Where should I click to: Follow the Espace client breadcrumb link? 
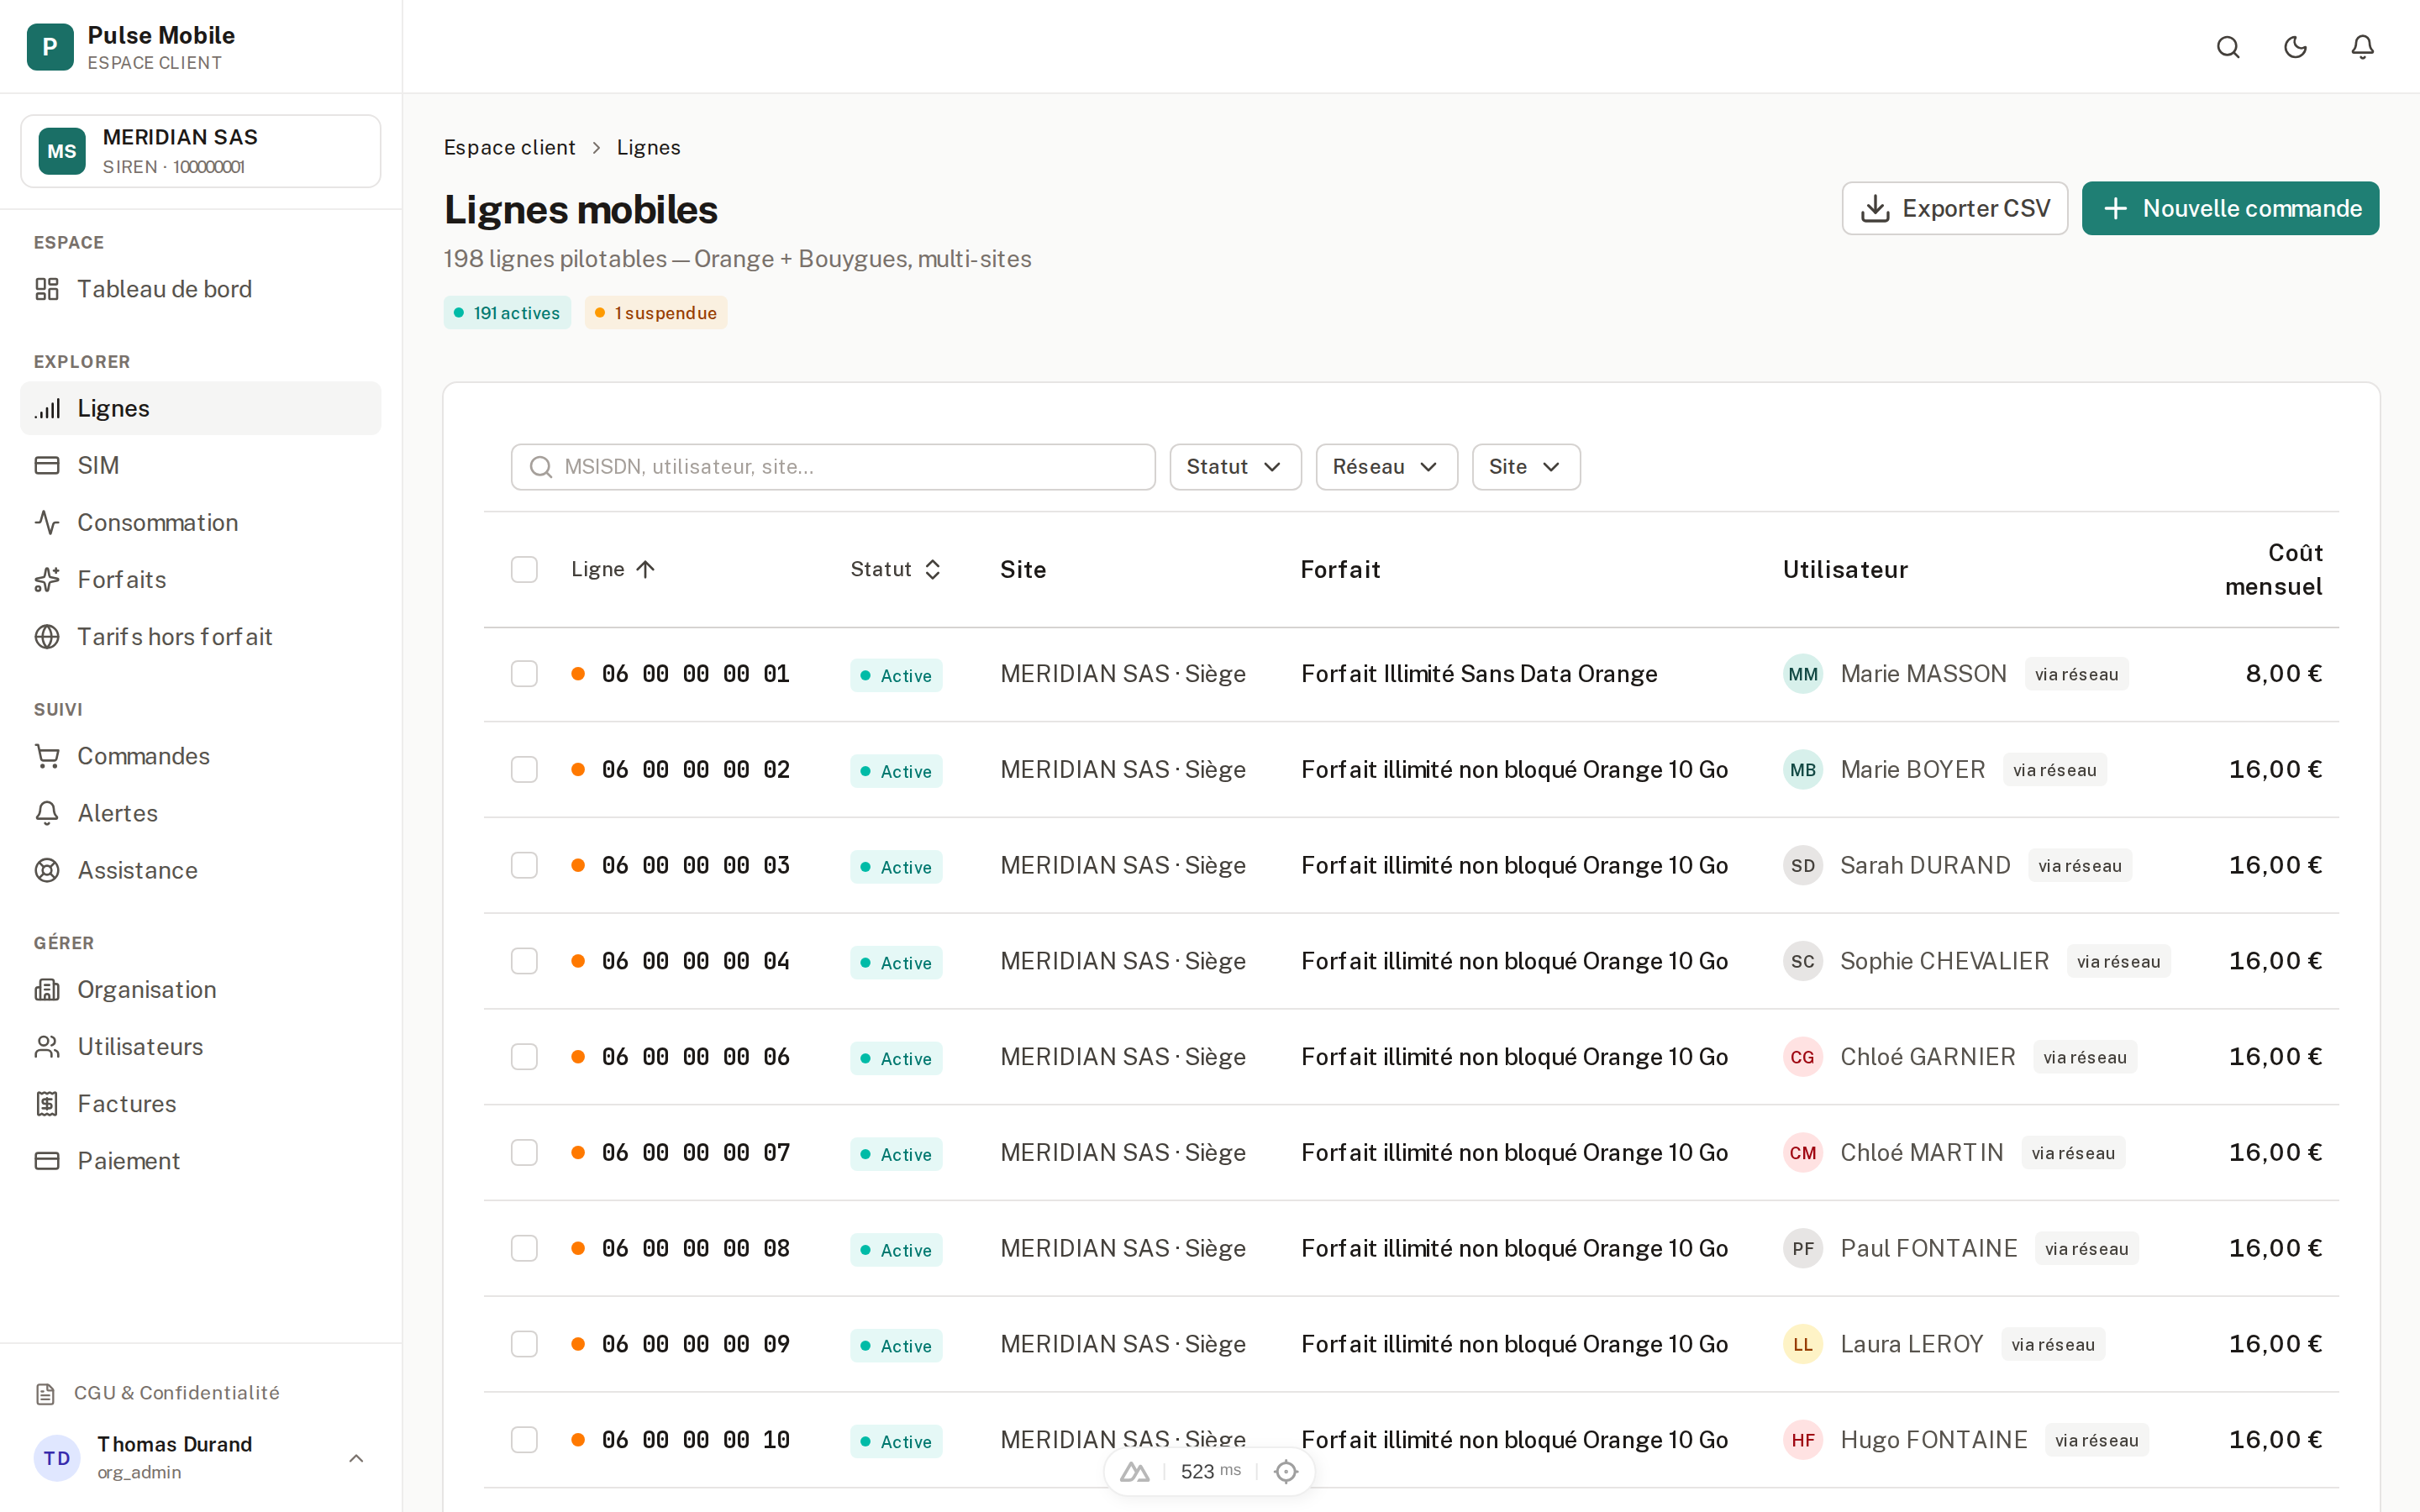[x=509, y=147]
